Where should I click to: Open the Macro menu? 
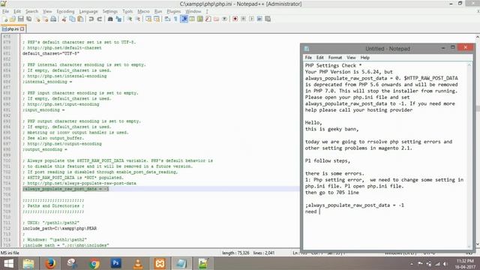click(143, 11)
